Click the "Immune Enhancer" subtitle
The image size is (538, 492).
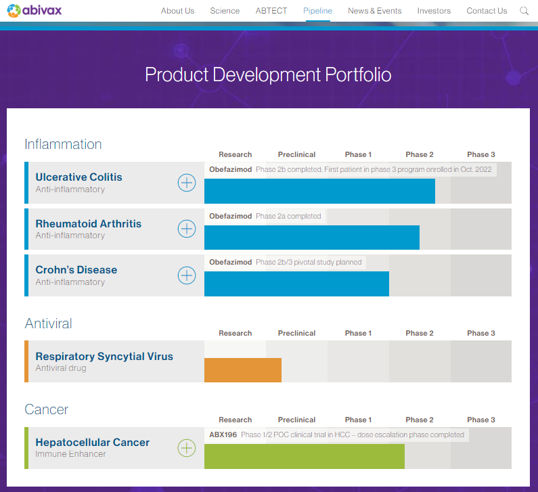tap(70, 454)
